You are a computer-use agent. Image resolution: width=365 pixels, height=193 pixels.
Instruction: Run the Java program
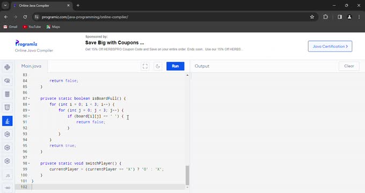click(176, 66)
